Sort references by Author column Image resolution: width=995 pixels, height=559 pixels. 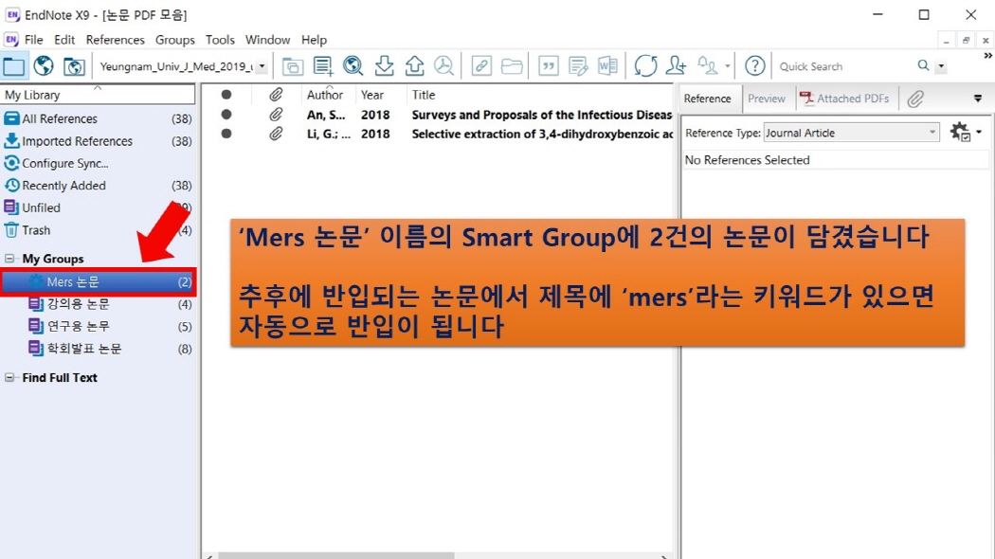click(325, 95)
